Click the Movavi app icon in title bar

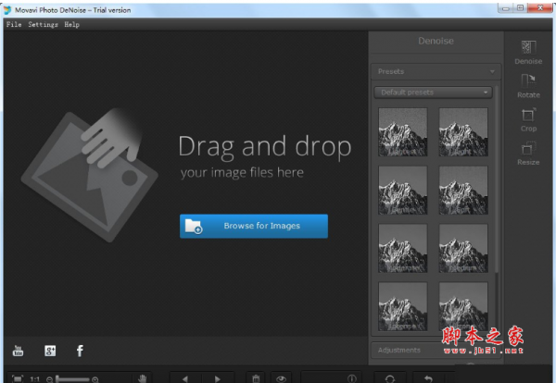pos(7,10)
